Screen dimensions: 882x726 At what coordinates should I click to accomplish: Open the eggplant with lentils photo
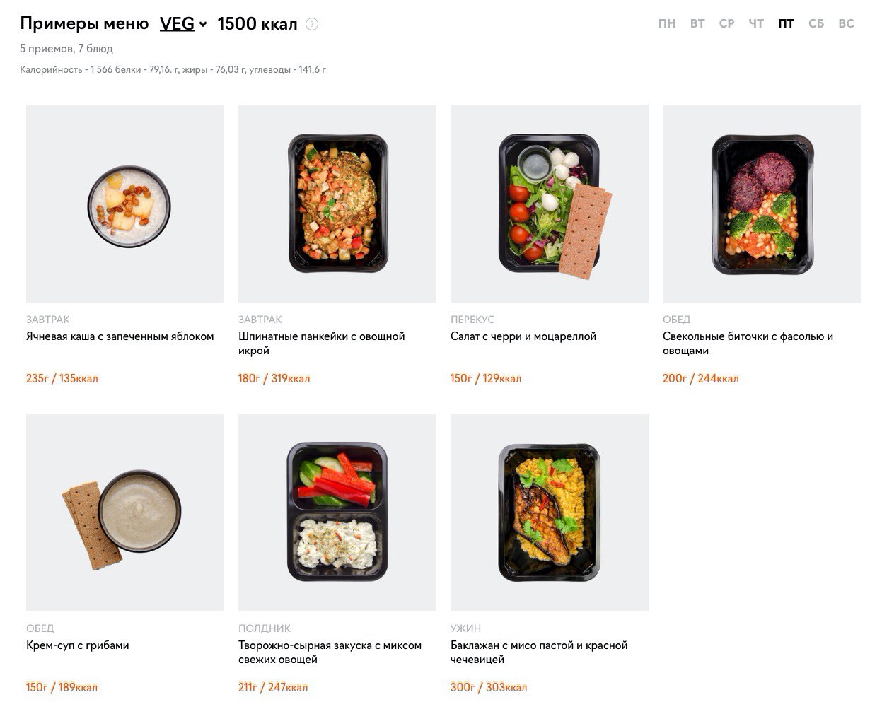(x=550, y=513)
